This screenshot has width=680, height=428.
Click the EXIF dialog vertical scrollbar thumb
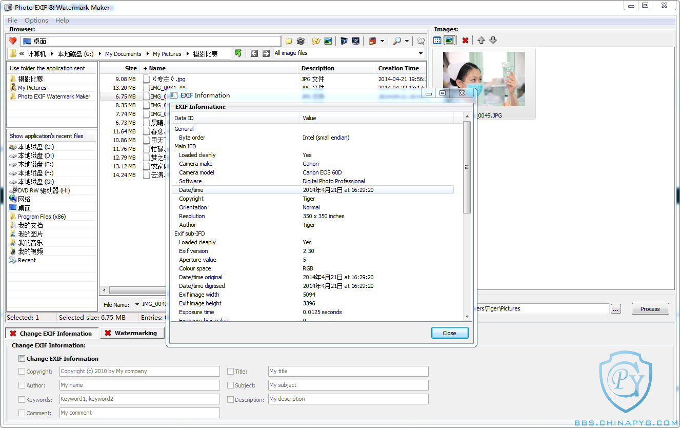[467, 167]
